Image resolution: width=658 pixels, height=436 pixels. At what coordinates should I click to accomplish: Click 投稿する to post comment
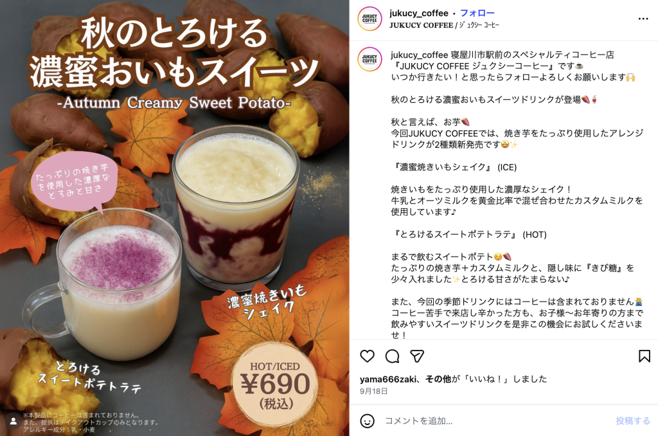pos(633,421)
